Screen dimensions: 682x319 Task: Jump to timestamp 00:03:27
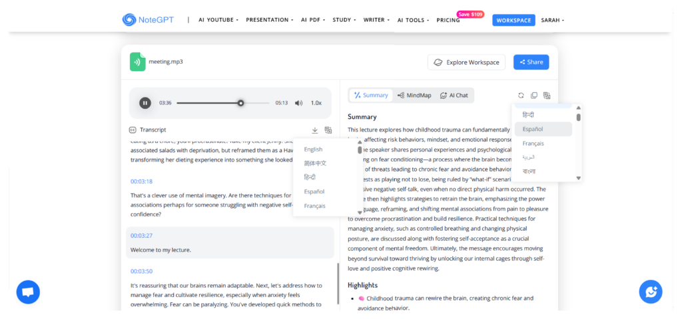tap(141, 236)
